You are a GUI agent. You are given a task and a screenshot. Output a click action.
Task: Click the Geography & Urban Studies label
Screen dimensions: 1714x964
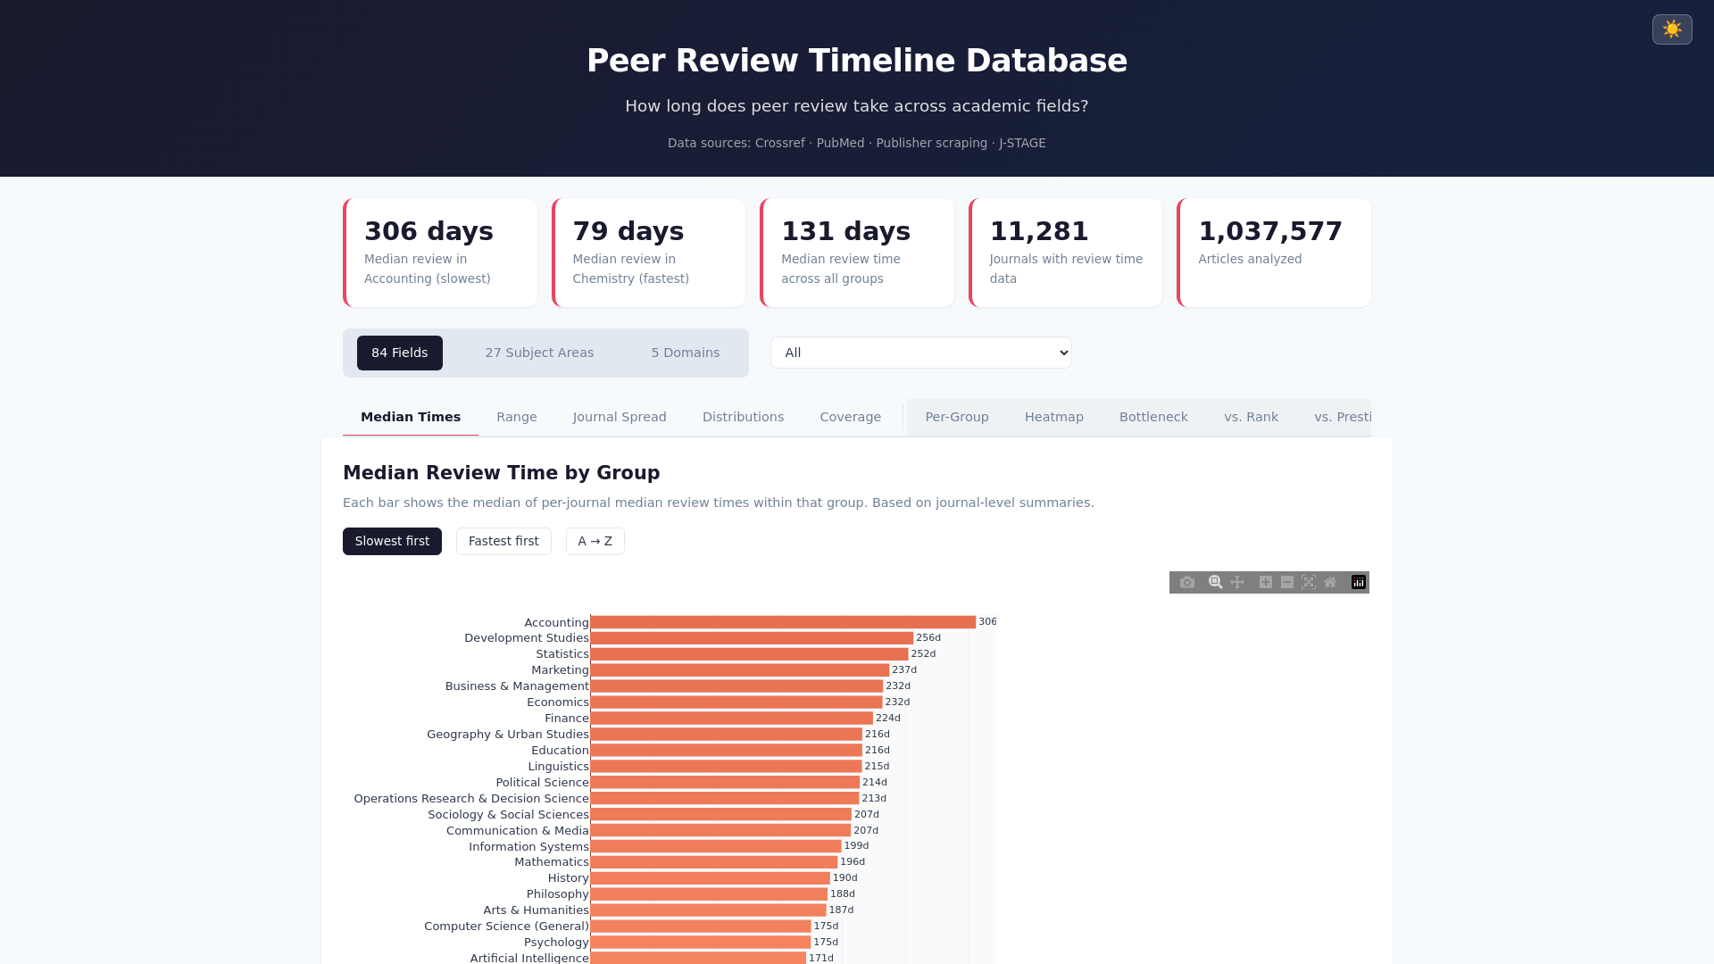pos(508,735)
